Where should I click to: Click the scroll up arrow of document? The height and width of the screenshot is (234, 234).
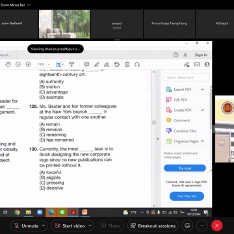tap(154, 72)
